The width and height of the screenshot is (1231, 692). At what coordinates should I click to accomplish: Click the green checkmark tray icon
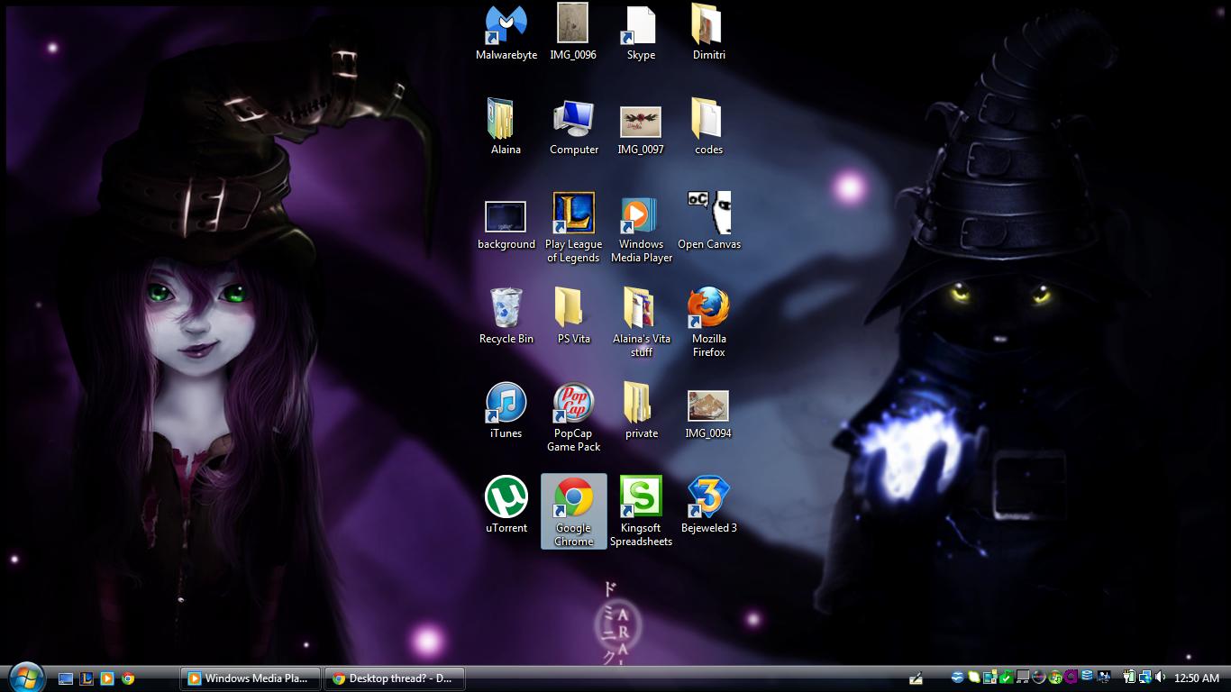[1007, 678]
